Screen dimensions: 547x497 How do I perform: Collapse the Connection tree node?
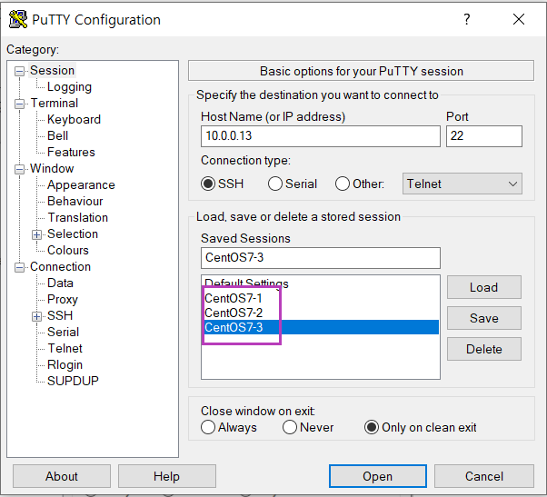pyautogui.click(x=20, y=267)
